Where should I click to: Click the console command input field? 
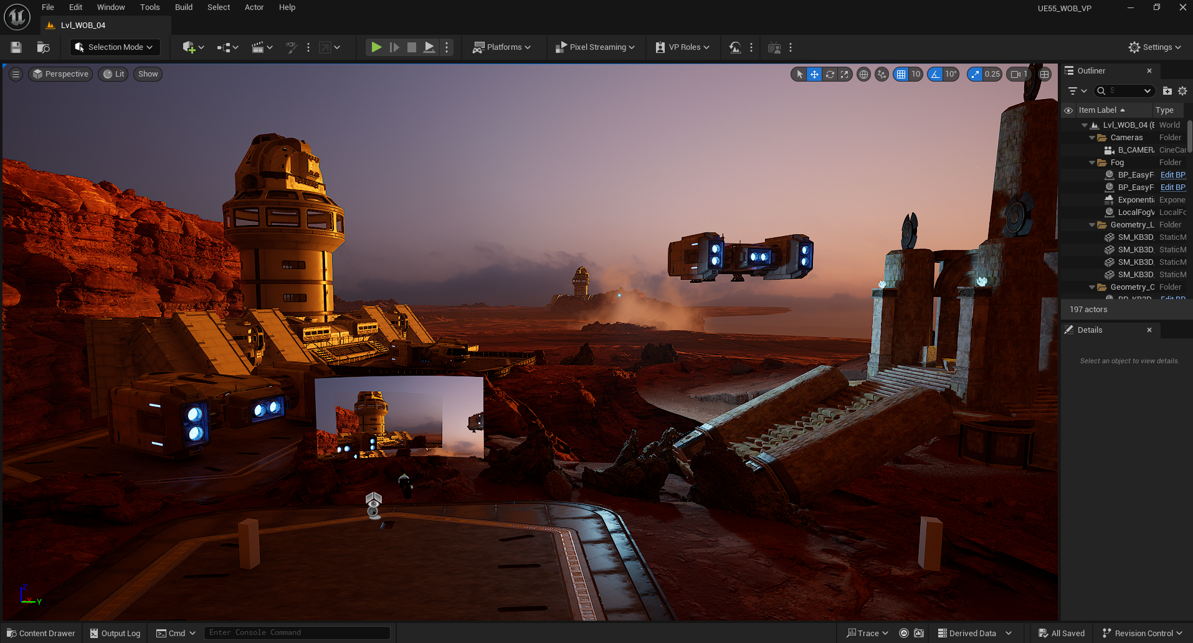tap(297, 632)
